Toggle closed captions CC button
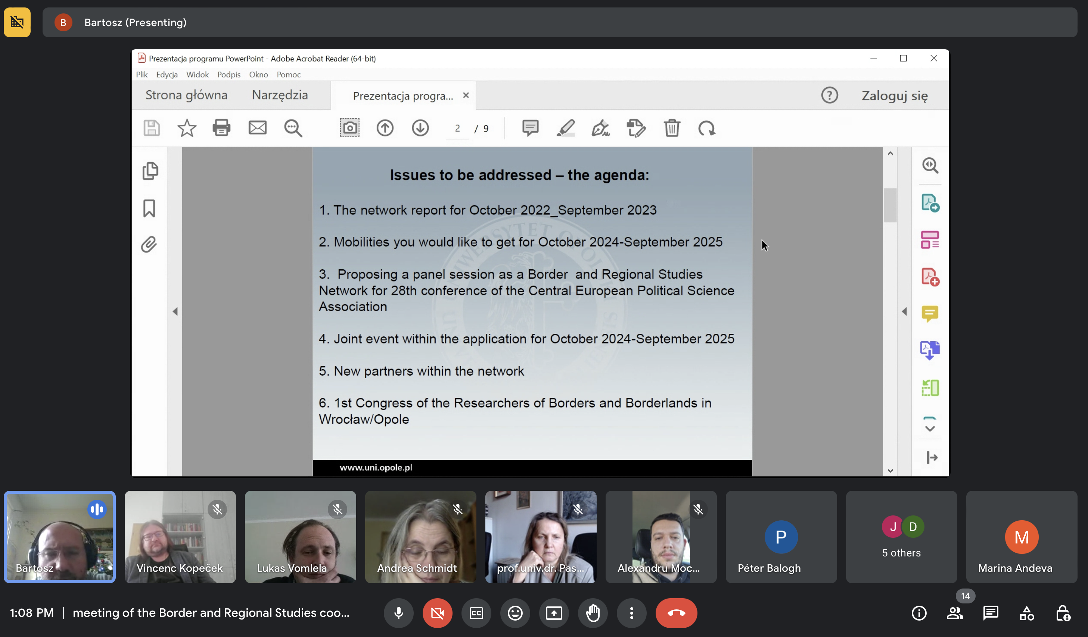Viewport: 1088px width, 637px height. [x=476, y=613]
